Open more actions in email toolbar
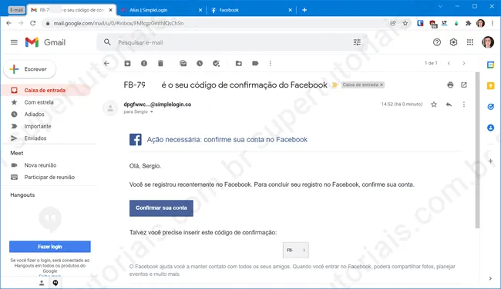501x289 pixels. coord(271,63)
